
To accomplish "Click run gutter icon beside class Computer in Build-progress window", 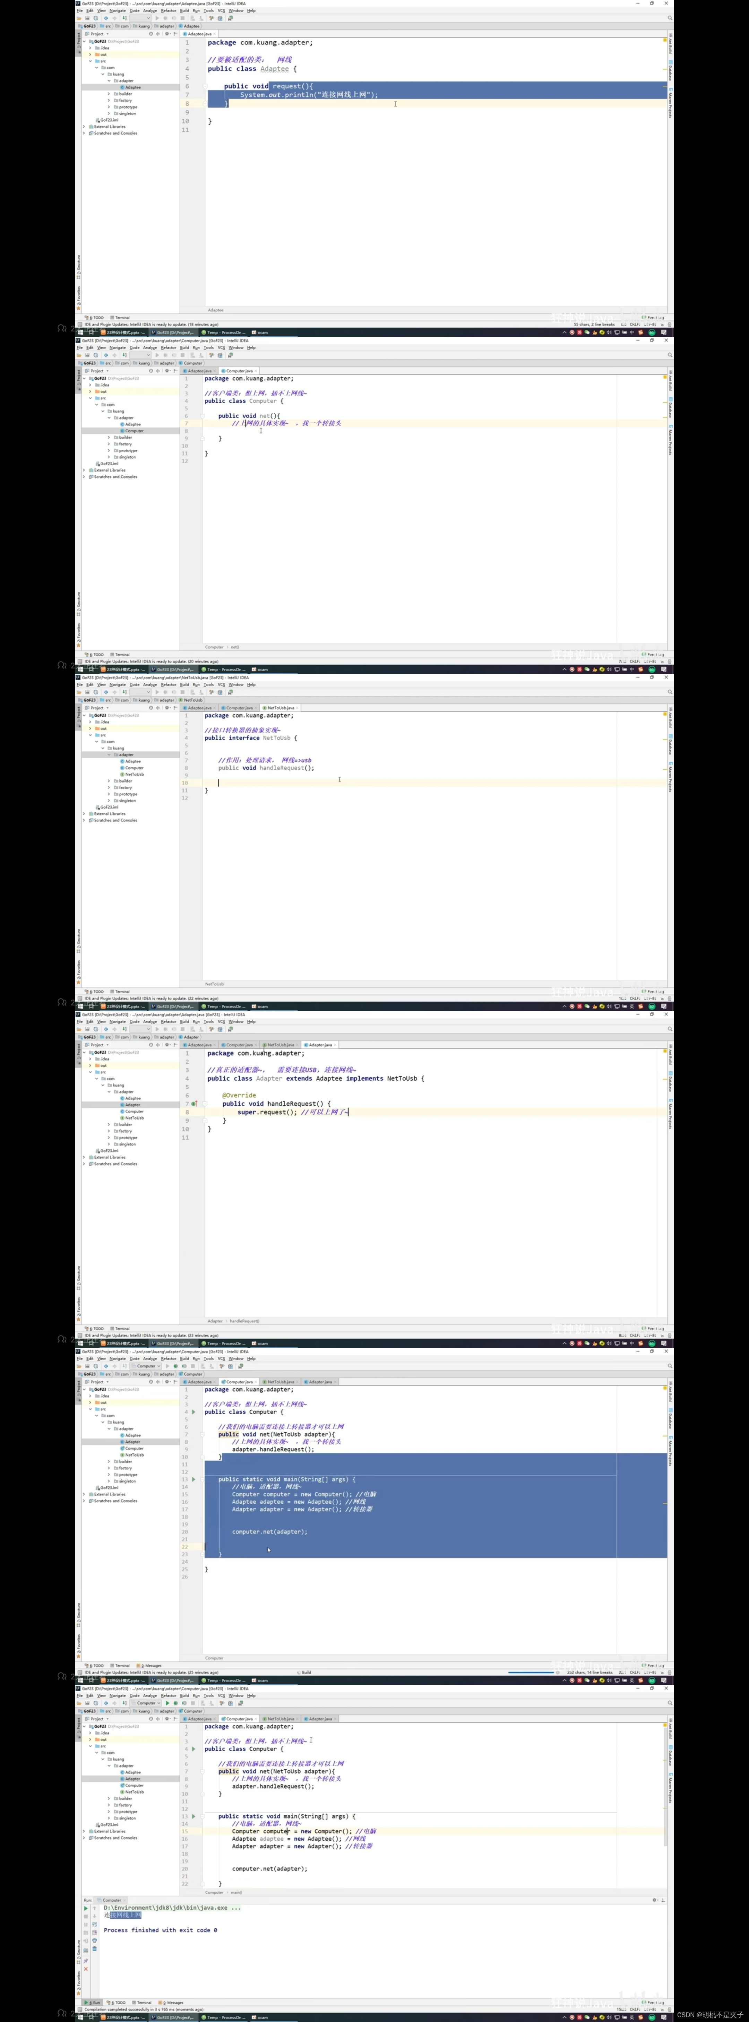I will pos(194,1412).
